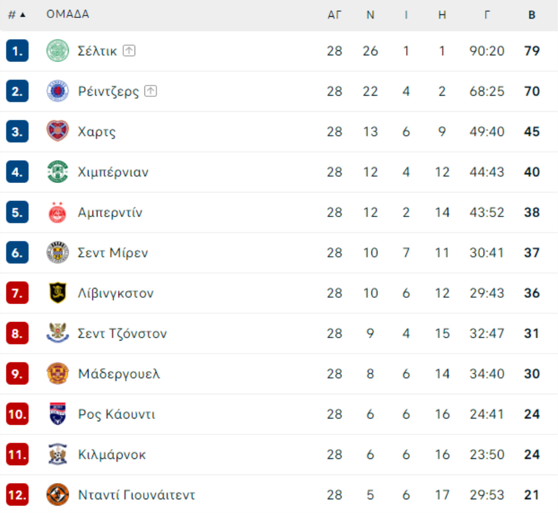This screenshot has width=558, height=513.
Task: Open the Σεντ Τζόνστον team link
Action: pos(122,334)
